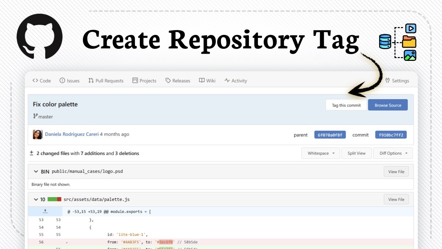Switch to the Wiki tab

(207, 81)
